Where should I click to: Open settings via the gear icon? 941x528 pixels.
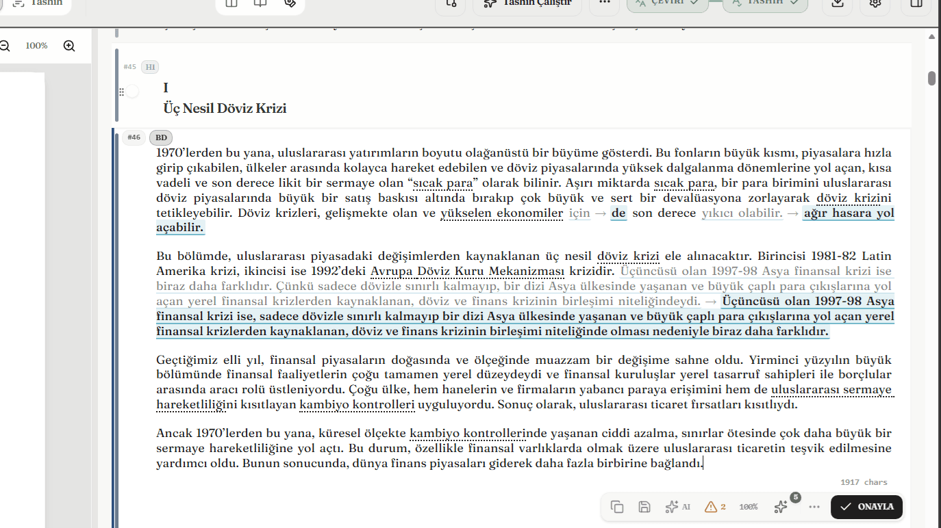tap(875, 3)
